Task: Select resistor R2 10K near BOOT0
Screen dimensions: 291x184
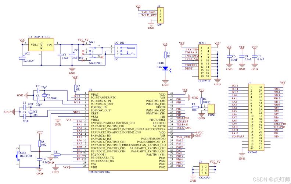Action: point(202,101)
